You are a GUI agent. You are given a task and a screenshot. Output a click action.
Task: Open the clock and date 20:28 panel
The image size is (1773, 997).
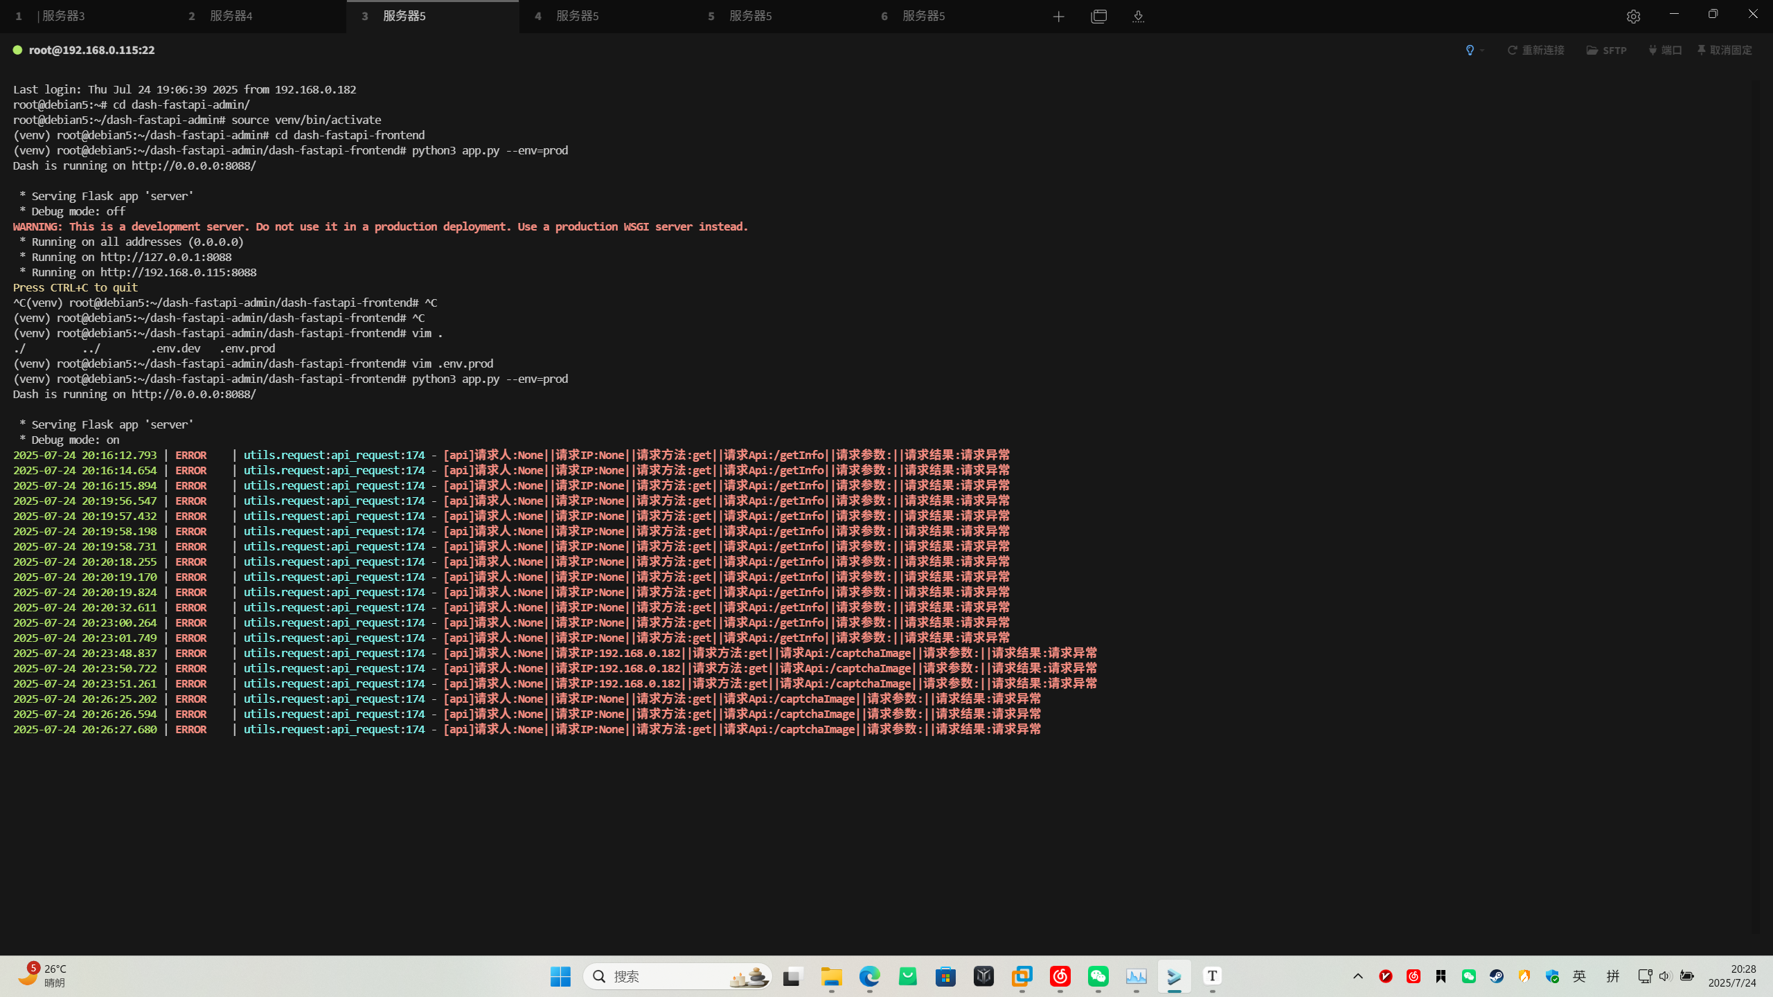(1731, 976)
